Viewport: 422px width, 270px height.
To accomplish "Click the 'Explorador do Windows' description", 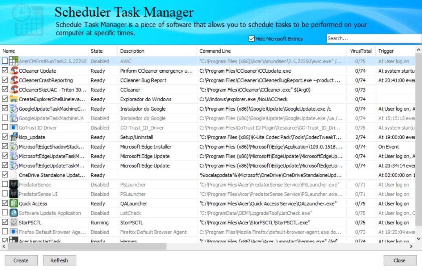I will point(146,99).
